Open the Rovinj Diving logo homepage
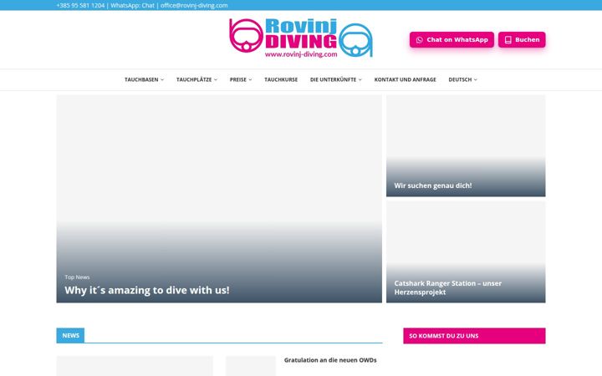The width and height of the screenshot is (602, 376). pyautogui.click(x=301, y=38)
